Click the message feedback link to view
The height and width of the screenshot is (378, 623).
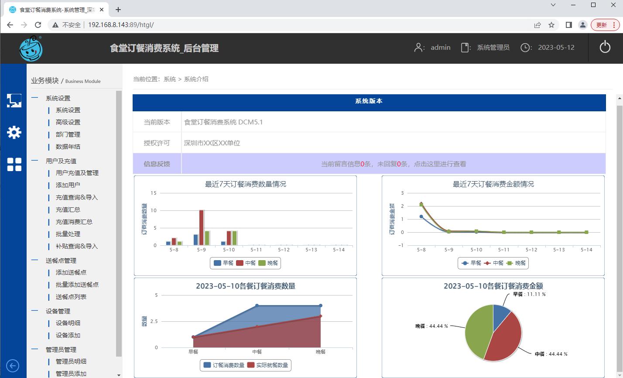(x=393, y=164)
